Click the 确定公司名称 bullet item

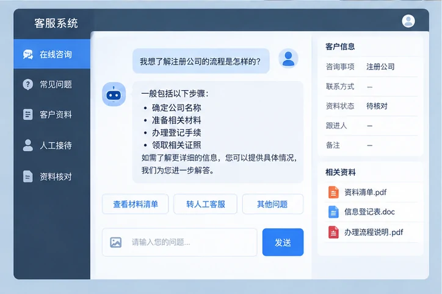176,108
